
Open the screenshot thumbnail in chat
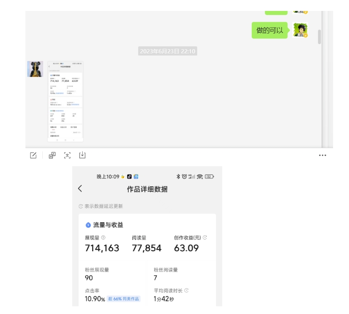pos(65,101)
